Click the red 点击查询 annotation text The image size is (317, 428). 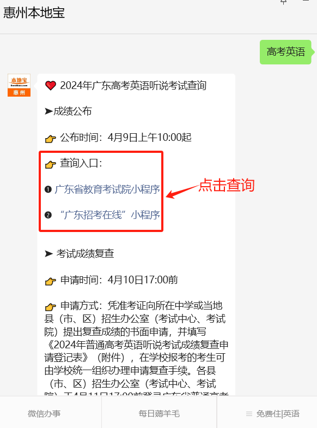click(227, 186)
